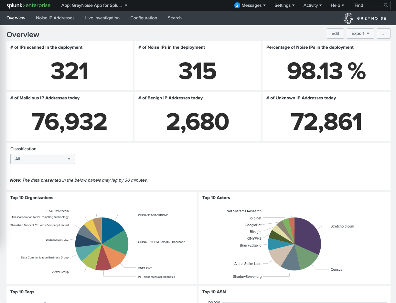
Task: Open the App GreyNoise selector dropdown
Action: [94, 5]
